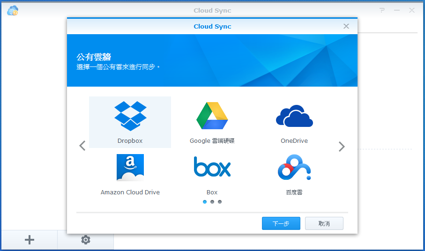Go to next page of cloud providers
Screen dimensions: 425x251
342,147
